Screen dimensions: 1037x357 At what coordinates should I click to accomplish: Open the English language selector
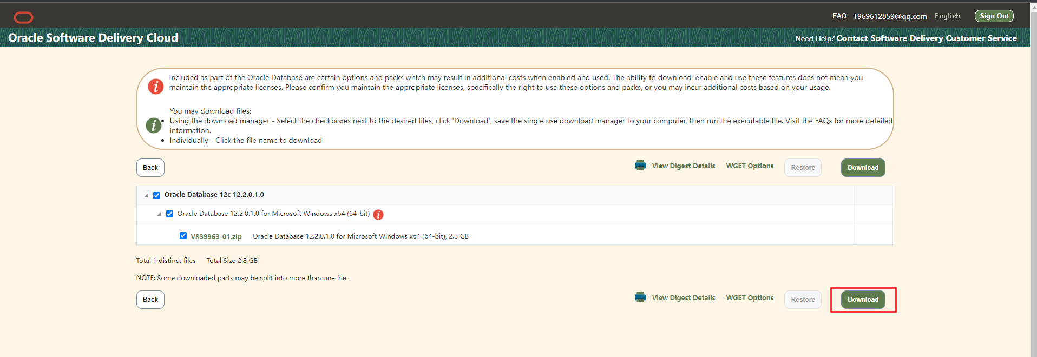click(947, 16)
